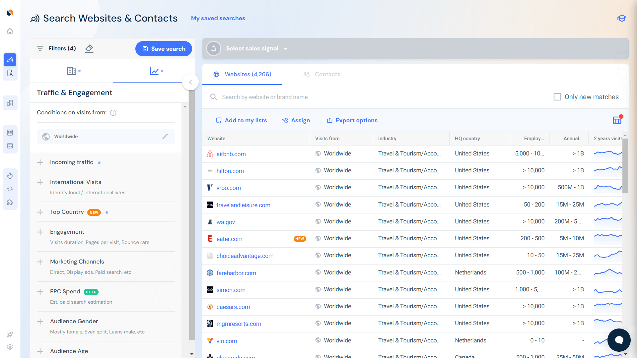Click the info icon beside visits conditions
This screenshot has width=637, height=358.
113,113
